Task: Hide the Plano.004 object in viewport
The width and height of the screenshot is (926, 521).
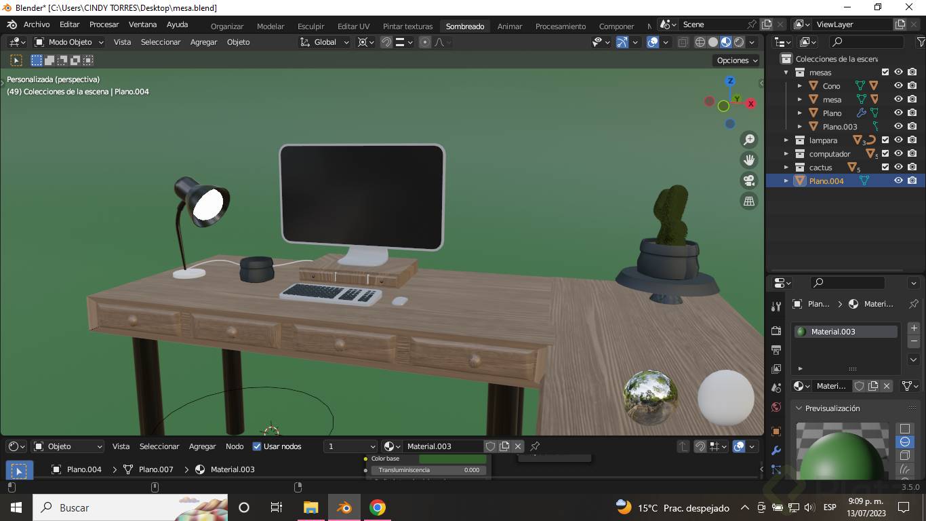Action: click(x=899, y=180)
